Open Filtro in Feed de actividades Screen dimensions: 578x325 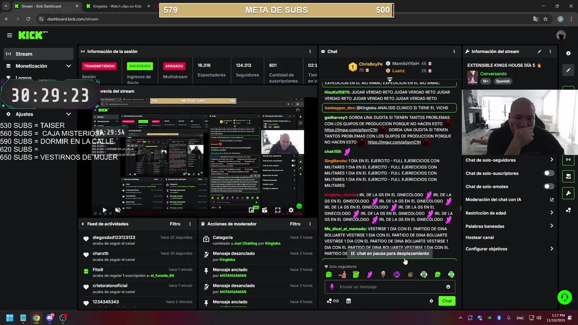pos(175,224)
